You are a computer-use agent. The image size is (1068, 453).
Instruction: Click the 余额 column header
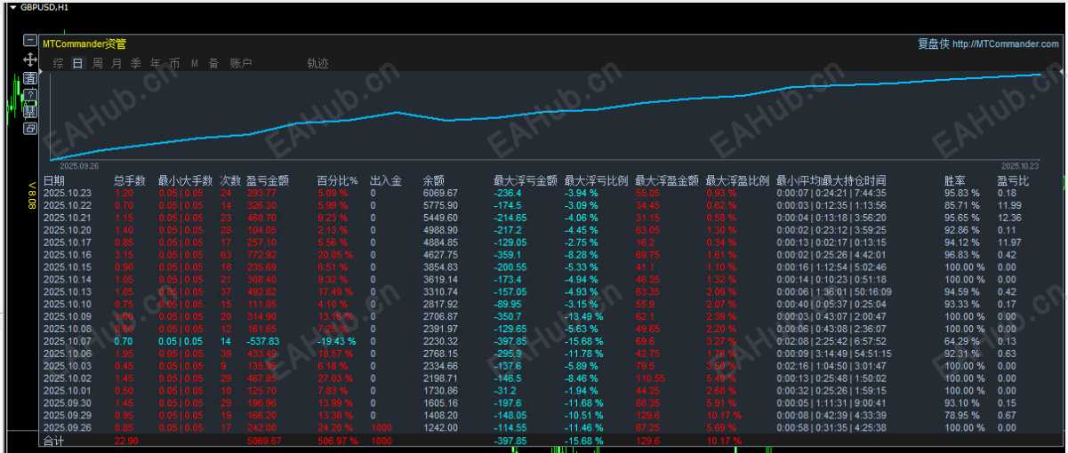coord(434,181)
